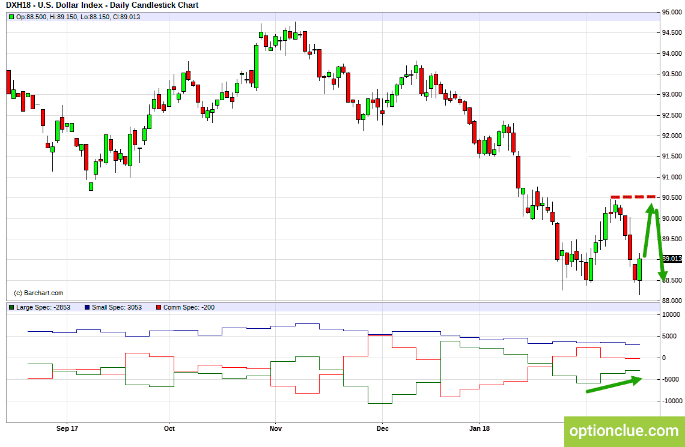Viewport: 685px width, 447px height.
Task: Click the 0 label on the positions axis
Action: point(665,358)
